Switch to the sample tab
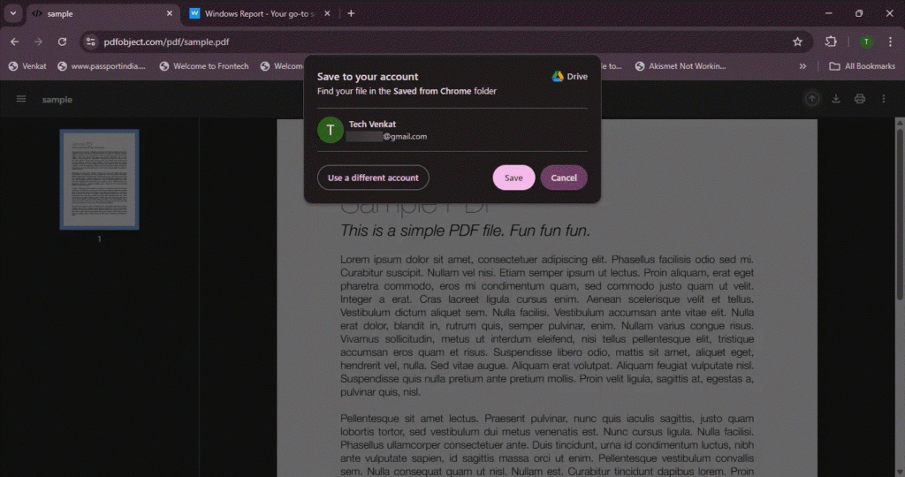Viewport: 905px width, 477px height. pos(101,13)
